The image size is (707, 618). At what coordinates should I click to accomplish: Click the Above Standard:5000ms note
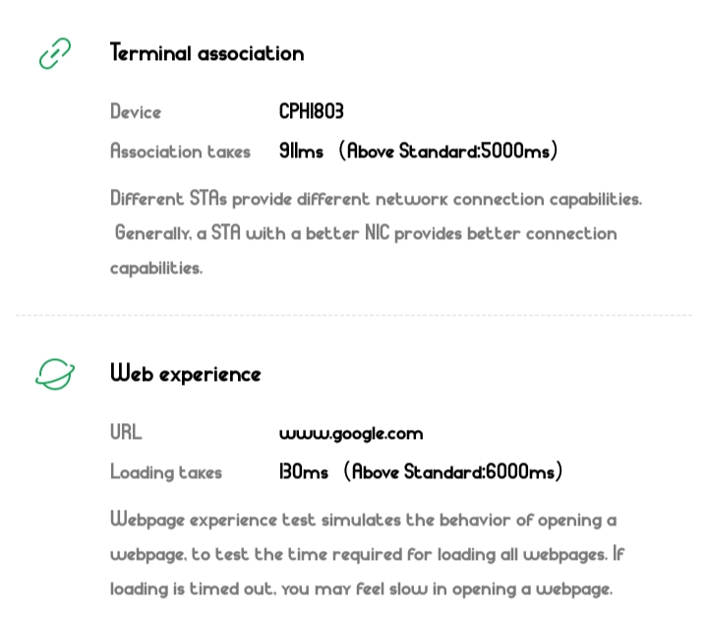point(448,152)
